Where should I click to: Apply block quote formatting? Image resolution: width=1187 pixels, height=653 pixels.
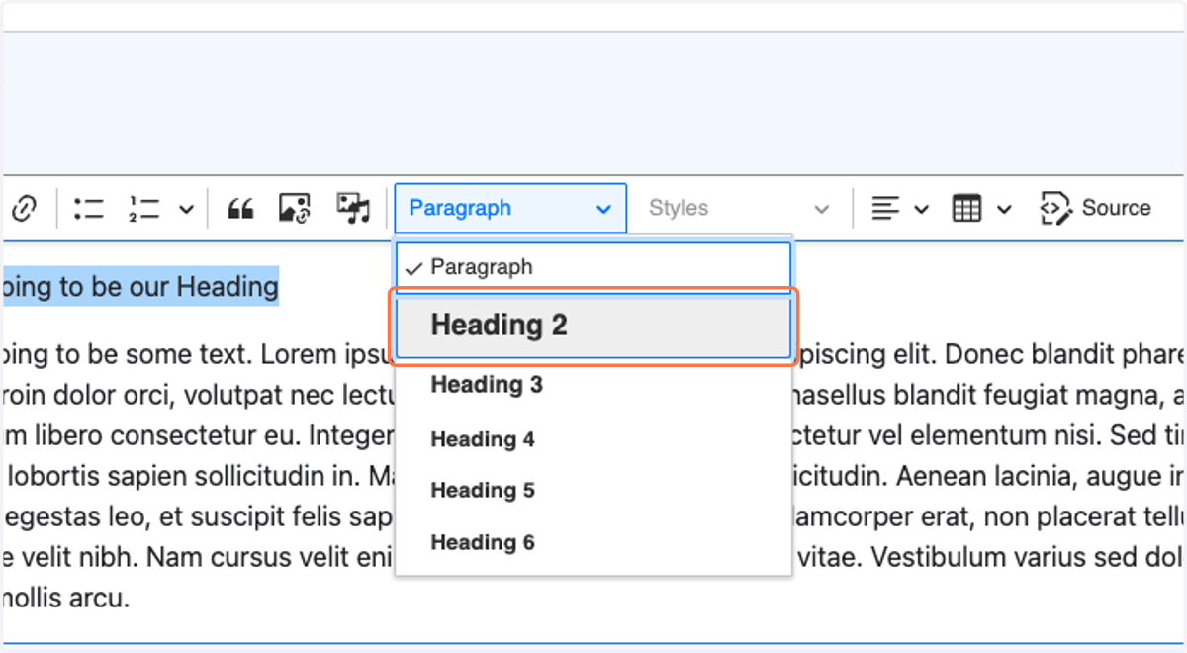click(x=240, y=209)
